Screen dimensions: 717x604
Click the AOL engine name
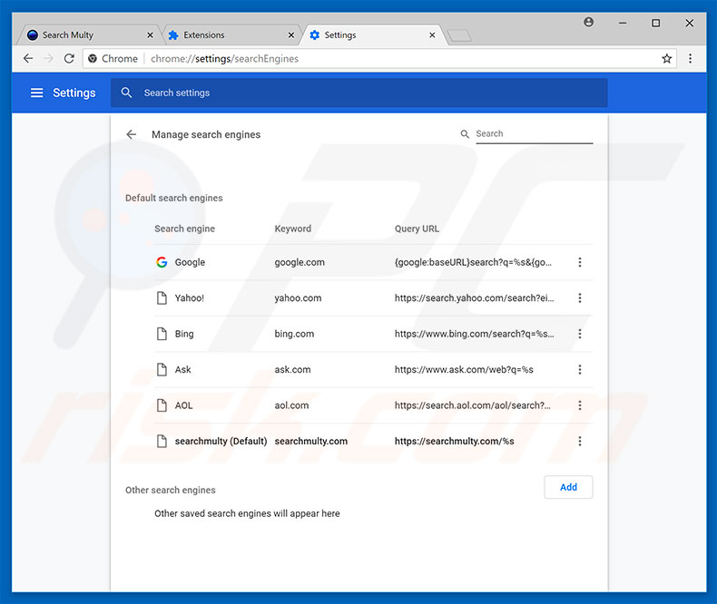(184, 405)
